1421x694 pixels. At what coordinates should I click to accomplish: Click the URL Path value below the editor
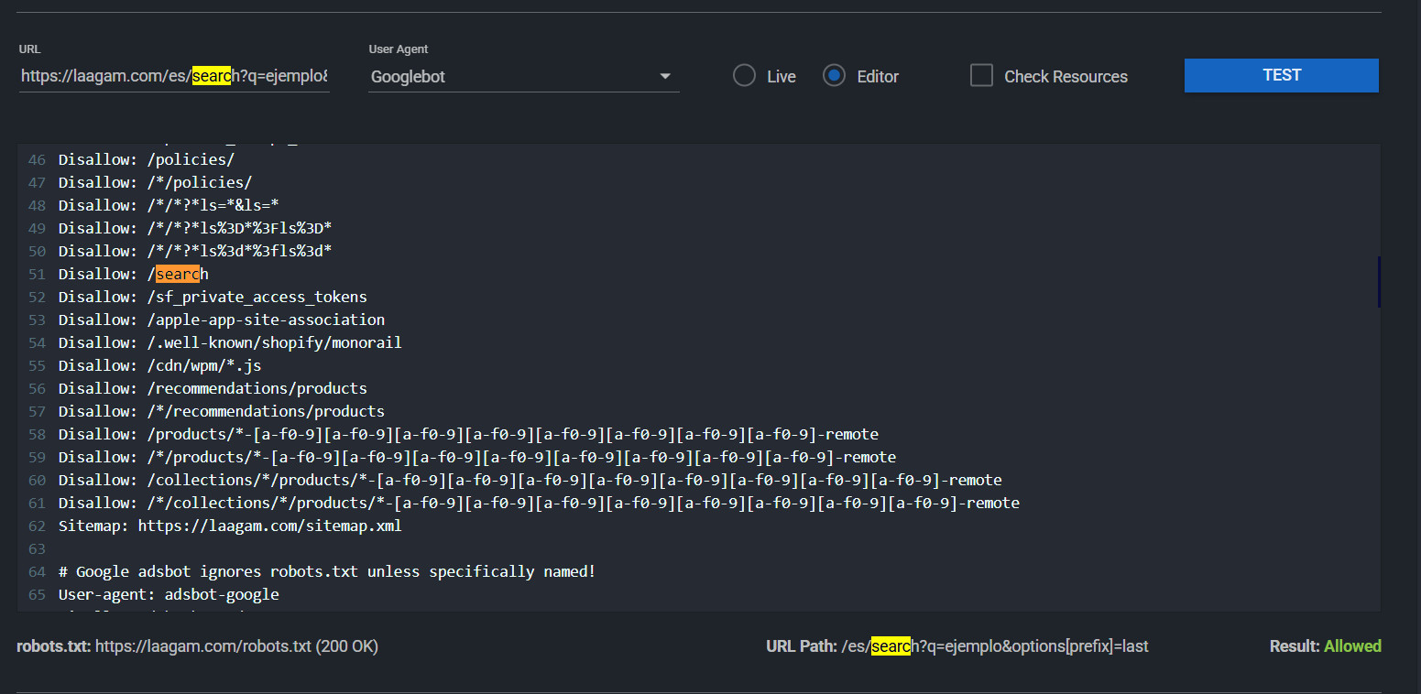[x=994, y=646]
